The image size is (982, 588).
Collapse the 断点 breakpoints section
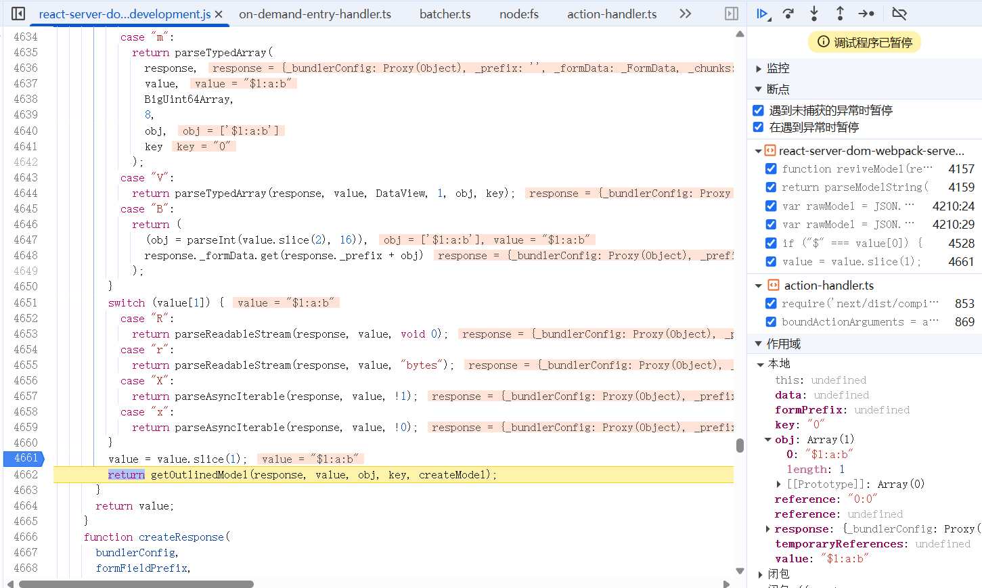coord(759,89)
